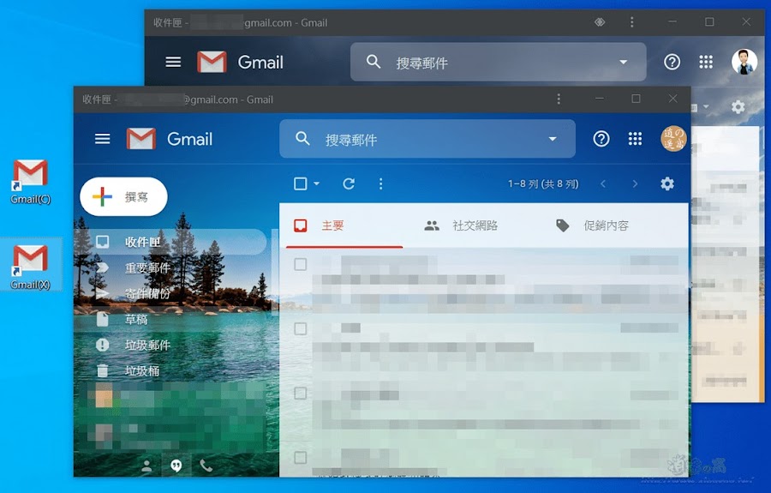Click 搜尋郵件 search field in front window
Screen dimensions: 771x493
[x=427, y=139]
